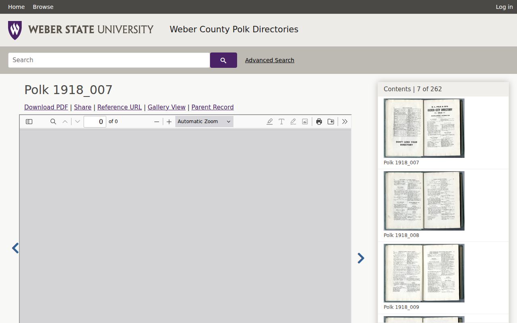517x323 pixels.
Task: Open Polk 1918_008 thumbnail
Action: click(x=424, y=201)
